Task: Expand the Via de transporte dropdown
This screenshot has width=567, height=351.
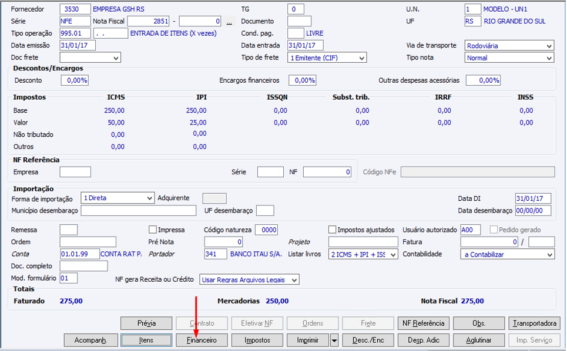Action: pos(509,46)
